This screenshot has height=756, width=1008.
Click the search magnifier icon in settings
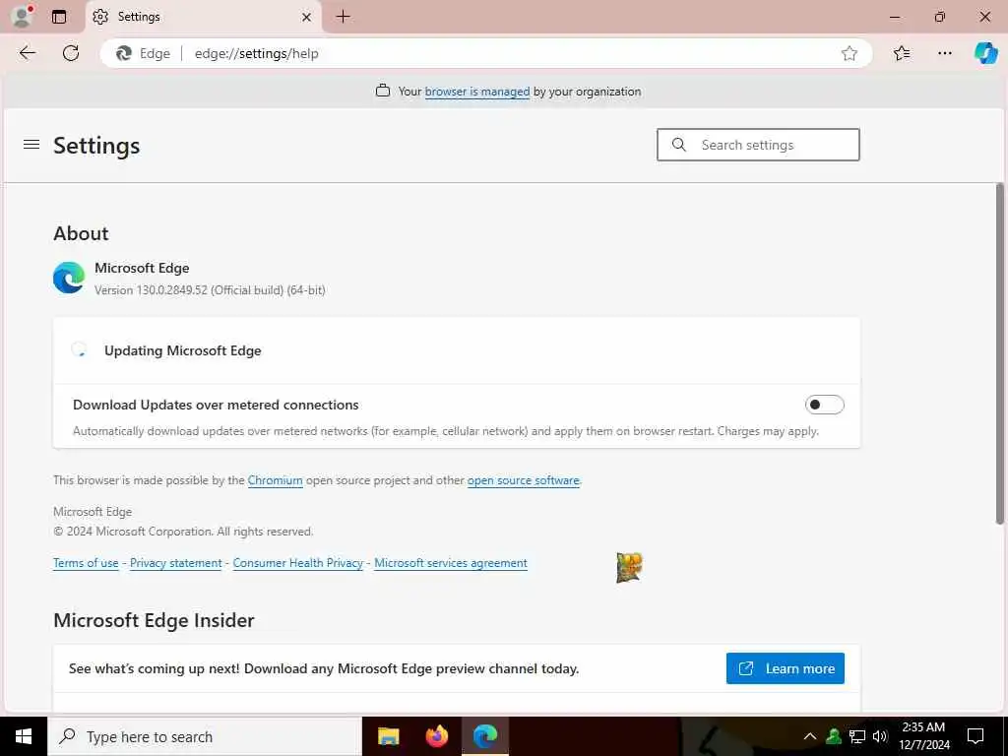pyautogui.click(x=679, y=145)
